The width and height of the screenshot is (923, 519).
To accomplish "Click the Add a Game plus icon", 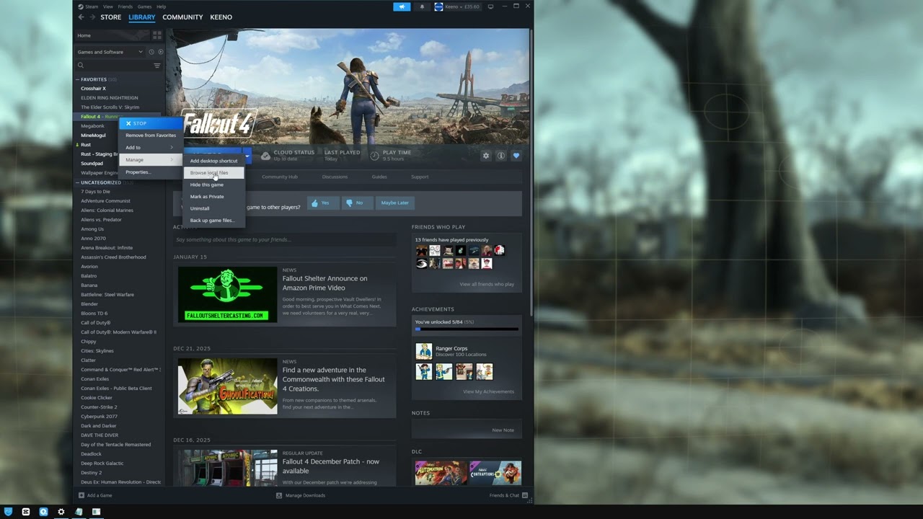I will pyautogui.click(x=80, y=495).
